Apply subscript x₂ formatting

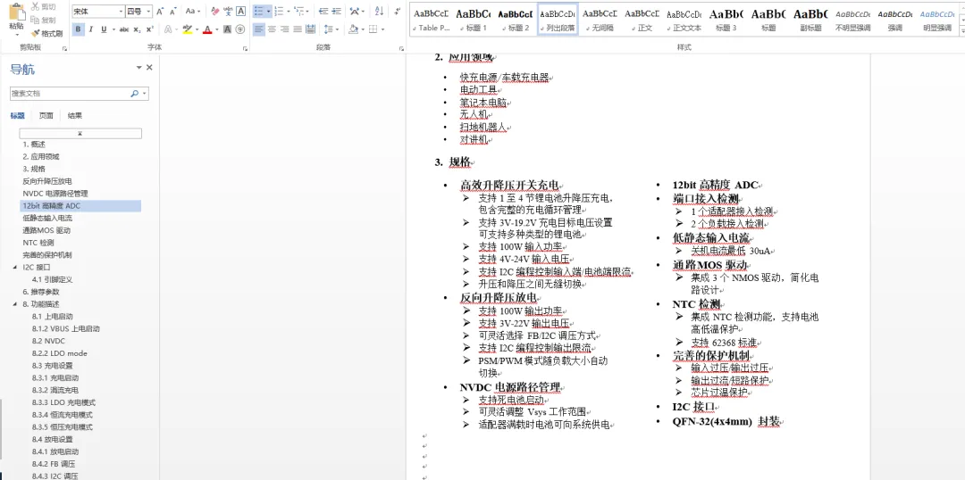click(x=138, y=29)
